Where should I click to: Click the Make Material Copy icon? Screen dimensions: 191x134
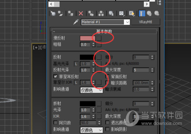[91, 13]
